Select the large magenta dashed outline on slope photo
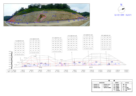This screenshot has height=96, width=136. 41,18
